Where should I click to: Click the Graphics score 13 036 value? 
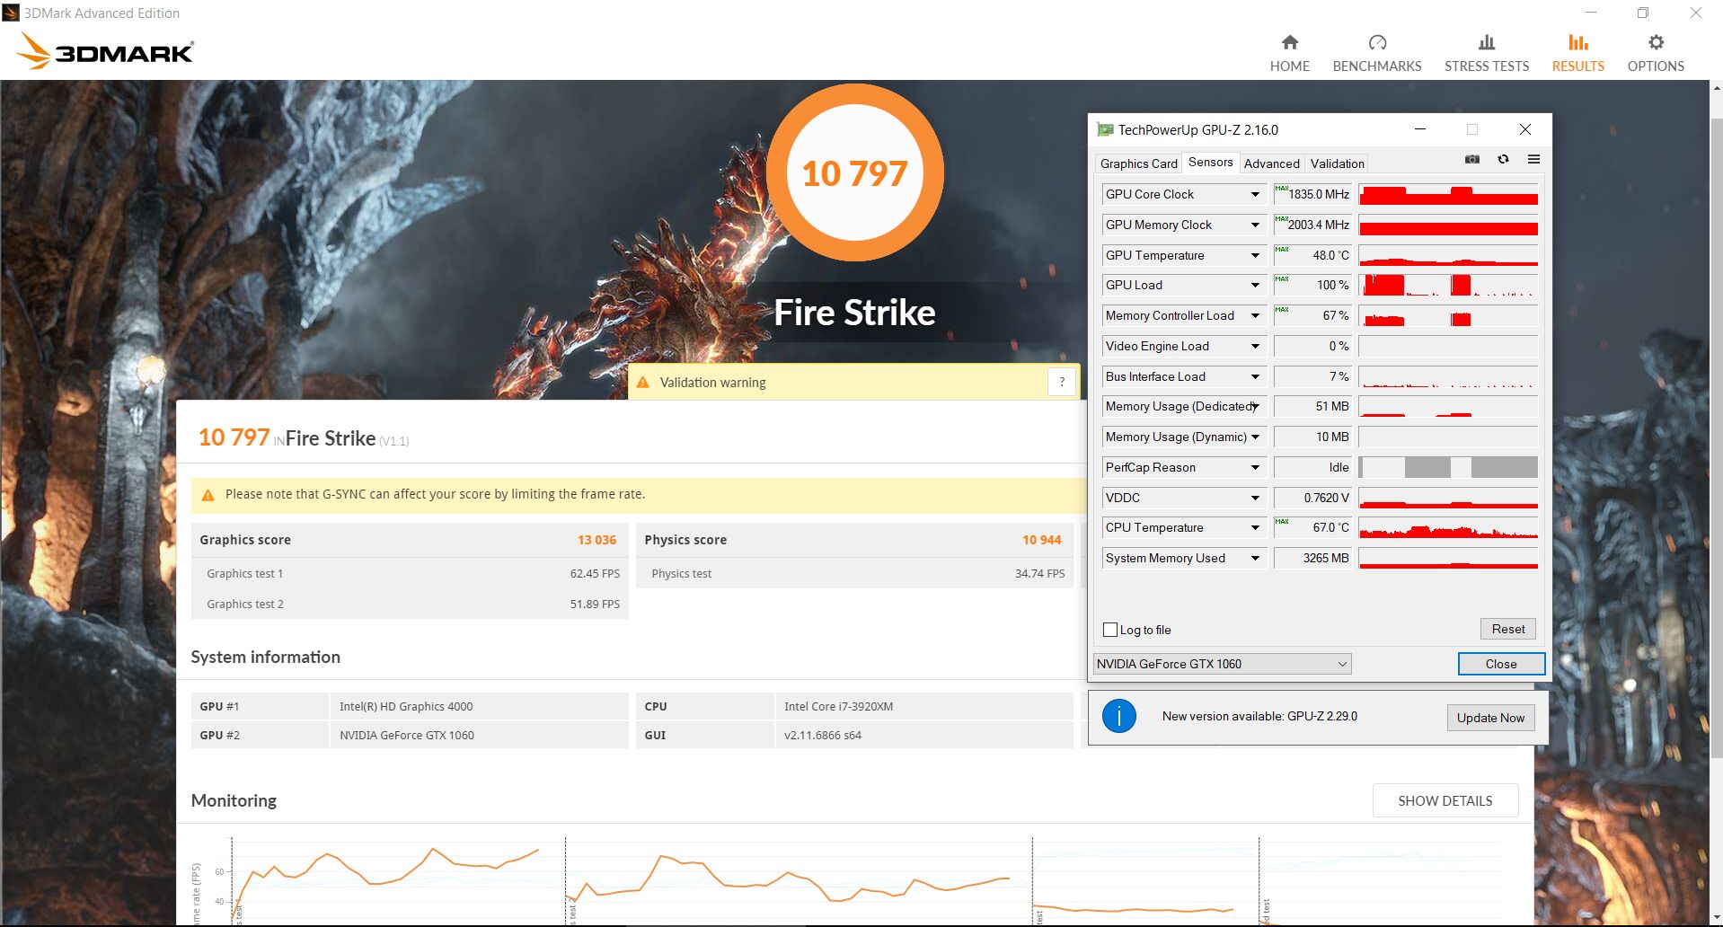596,540
